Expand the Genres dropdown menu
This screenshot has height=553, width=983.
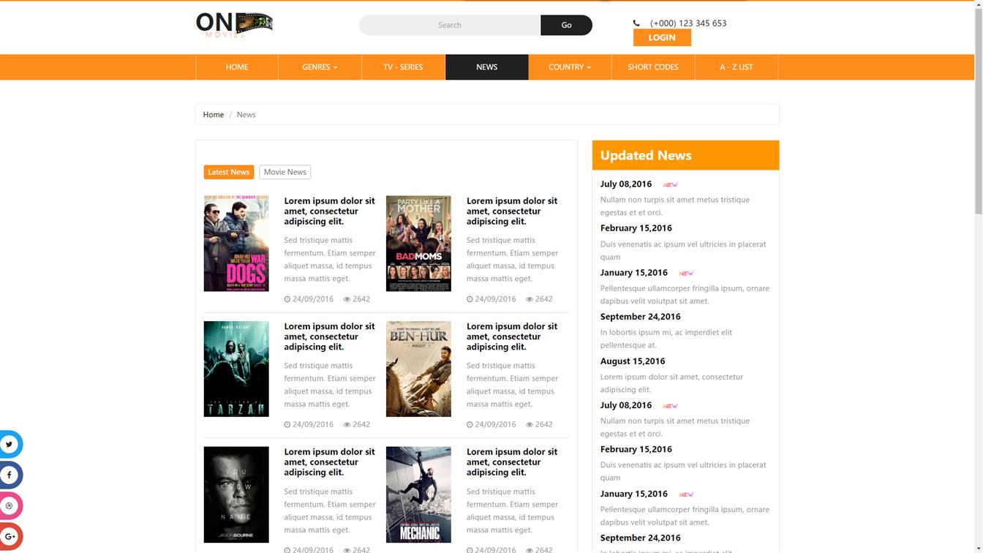320,67
